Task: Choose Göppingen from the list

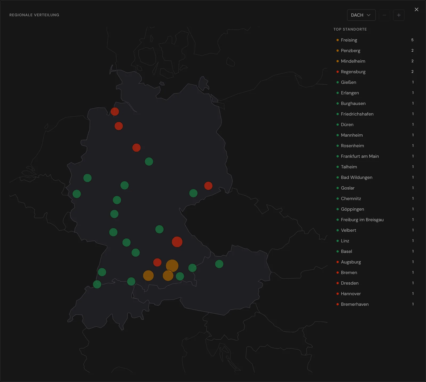Action: [375, 209]
